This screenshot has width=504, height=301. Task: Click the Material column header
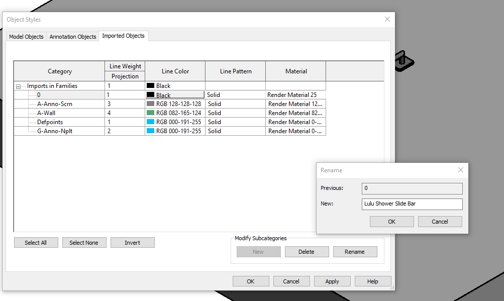tap(295, 71)
